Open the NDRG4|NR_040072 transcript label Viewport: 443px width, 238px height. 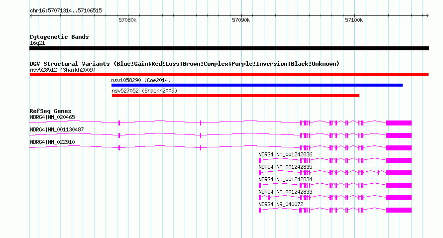pos(281,204)
